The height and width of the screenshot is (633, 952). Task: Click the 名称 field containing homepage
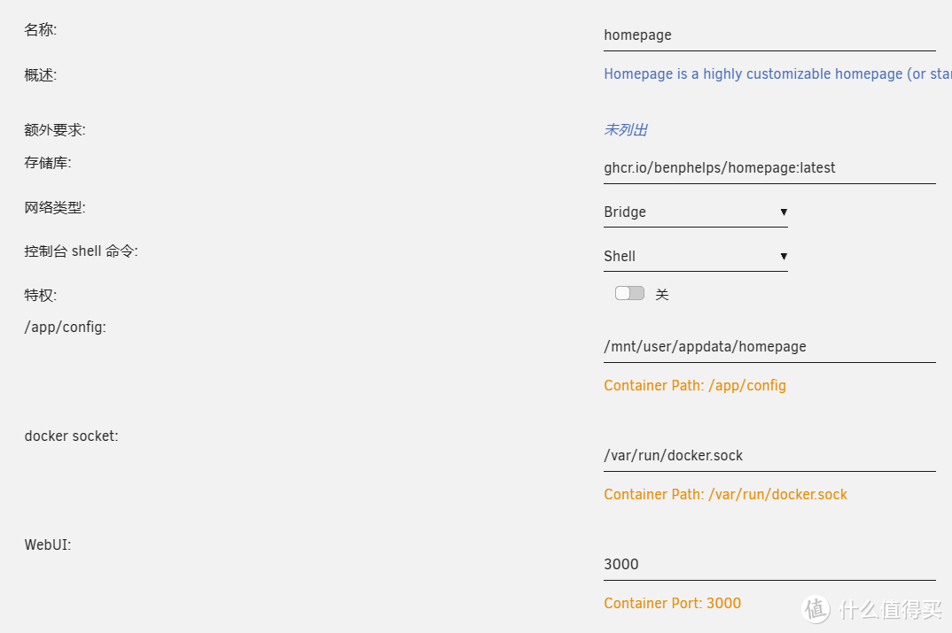click(769, 35)
